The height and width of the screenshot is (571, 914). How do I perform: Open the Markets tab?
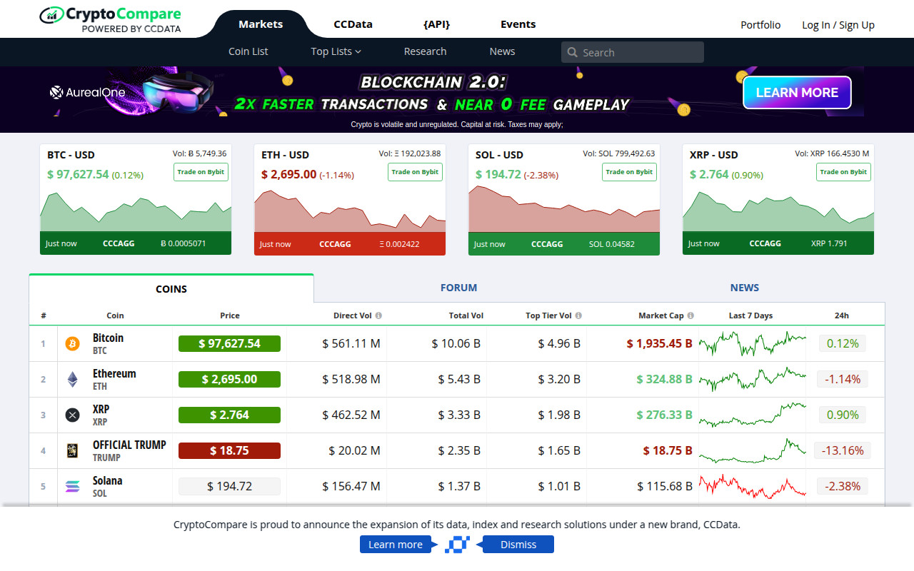point(261,24)
